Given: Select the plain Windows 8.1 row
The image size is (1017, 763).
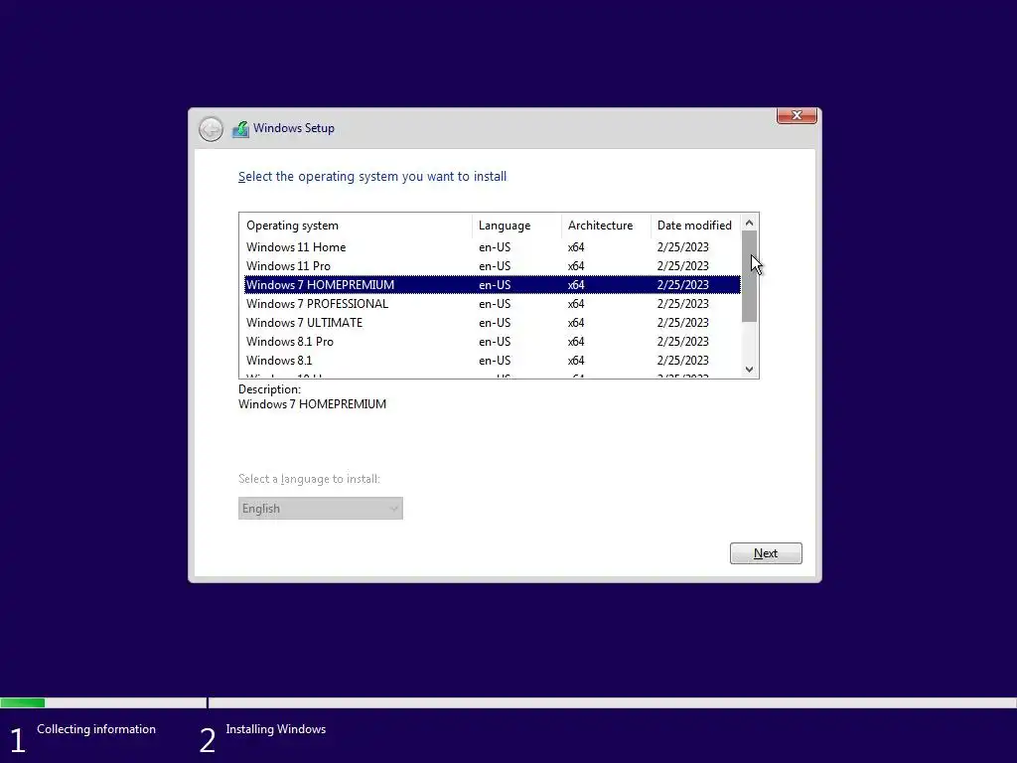Looking at the screenshot, I should click(x=493, y=360).
